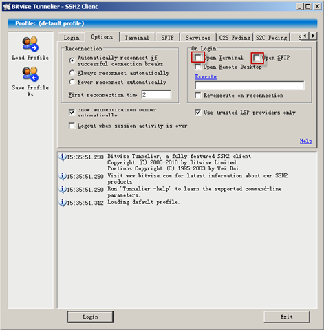The width and height of the screenshot is (324, 330).
Task: Open the S2C Fwding tab
Action: pyautogui.click(x=271, y=38)
